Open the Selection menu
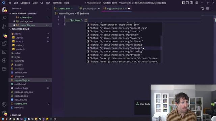216x121 pixels. [x=25, y=3]
